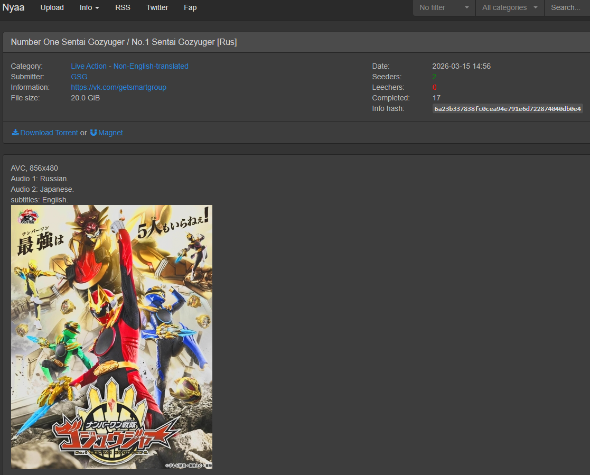Open submitter GSG profile link
This screenshot has height=475, width=590.
tap(79, 77)
